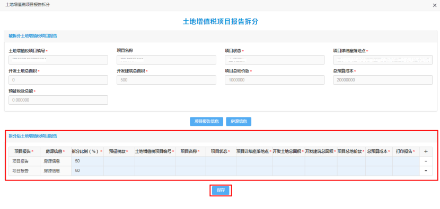The height and width of the screenshot is (209, 440).
Task: Click the 土地增值税项目编号 column header in the table
Action: [155, 151]
